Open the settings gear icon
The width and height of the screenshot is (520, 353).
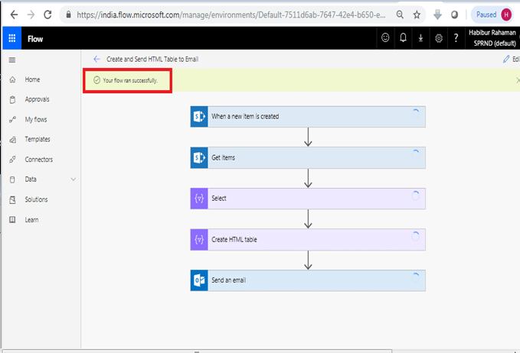click(438, 38)
